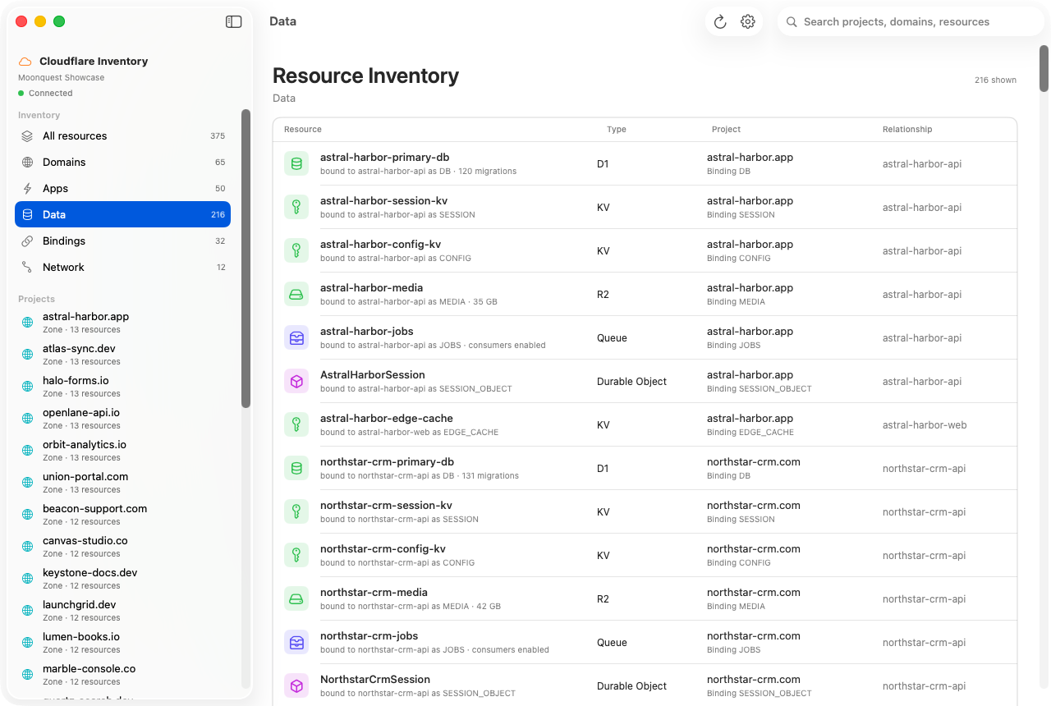Viewport: 1051px width, 706px height.
Task: Open the northstar-crm-primary-db resource name
Action: pyautogui.click(x=387, y=462)
